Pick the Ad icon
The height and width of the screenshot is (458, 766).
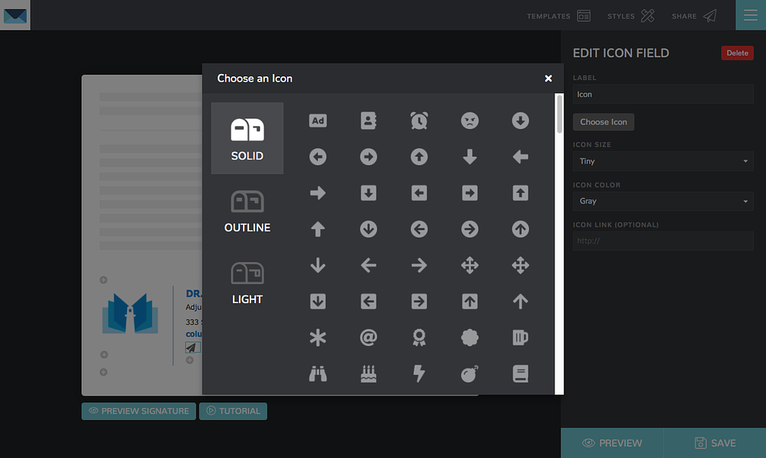(318, 121)
